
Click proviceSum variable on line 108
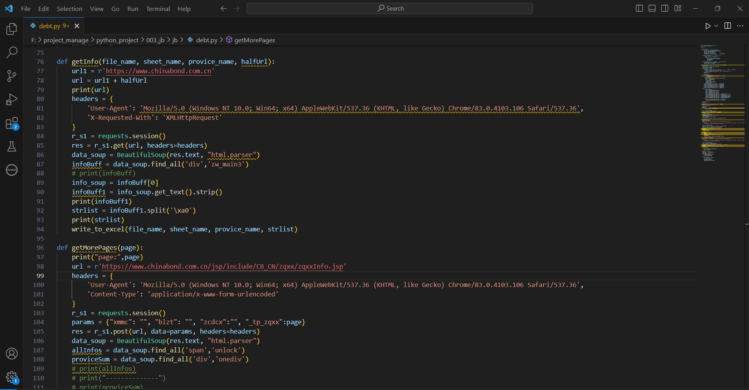coord(91,359)
